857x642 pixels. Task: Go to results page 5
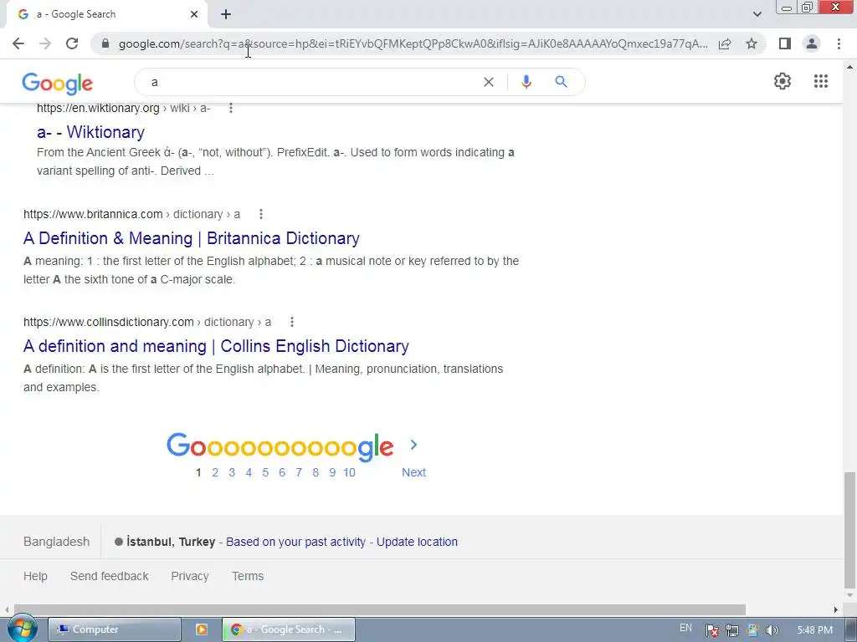pyautogui.click(x=265, y=473)
